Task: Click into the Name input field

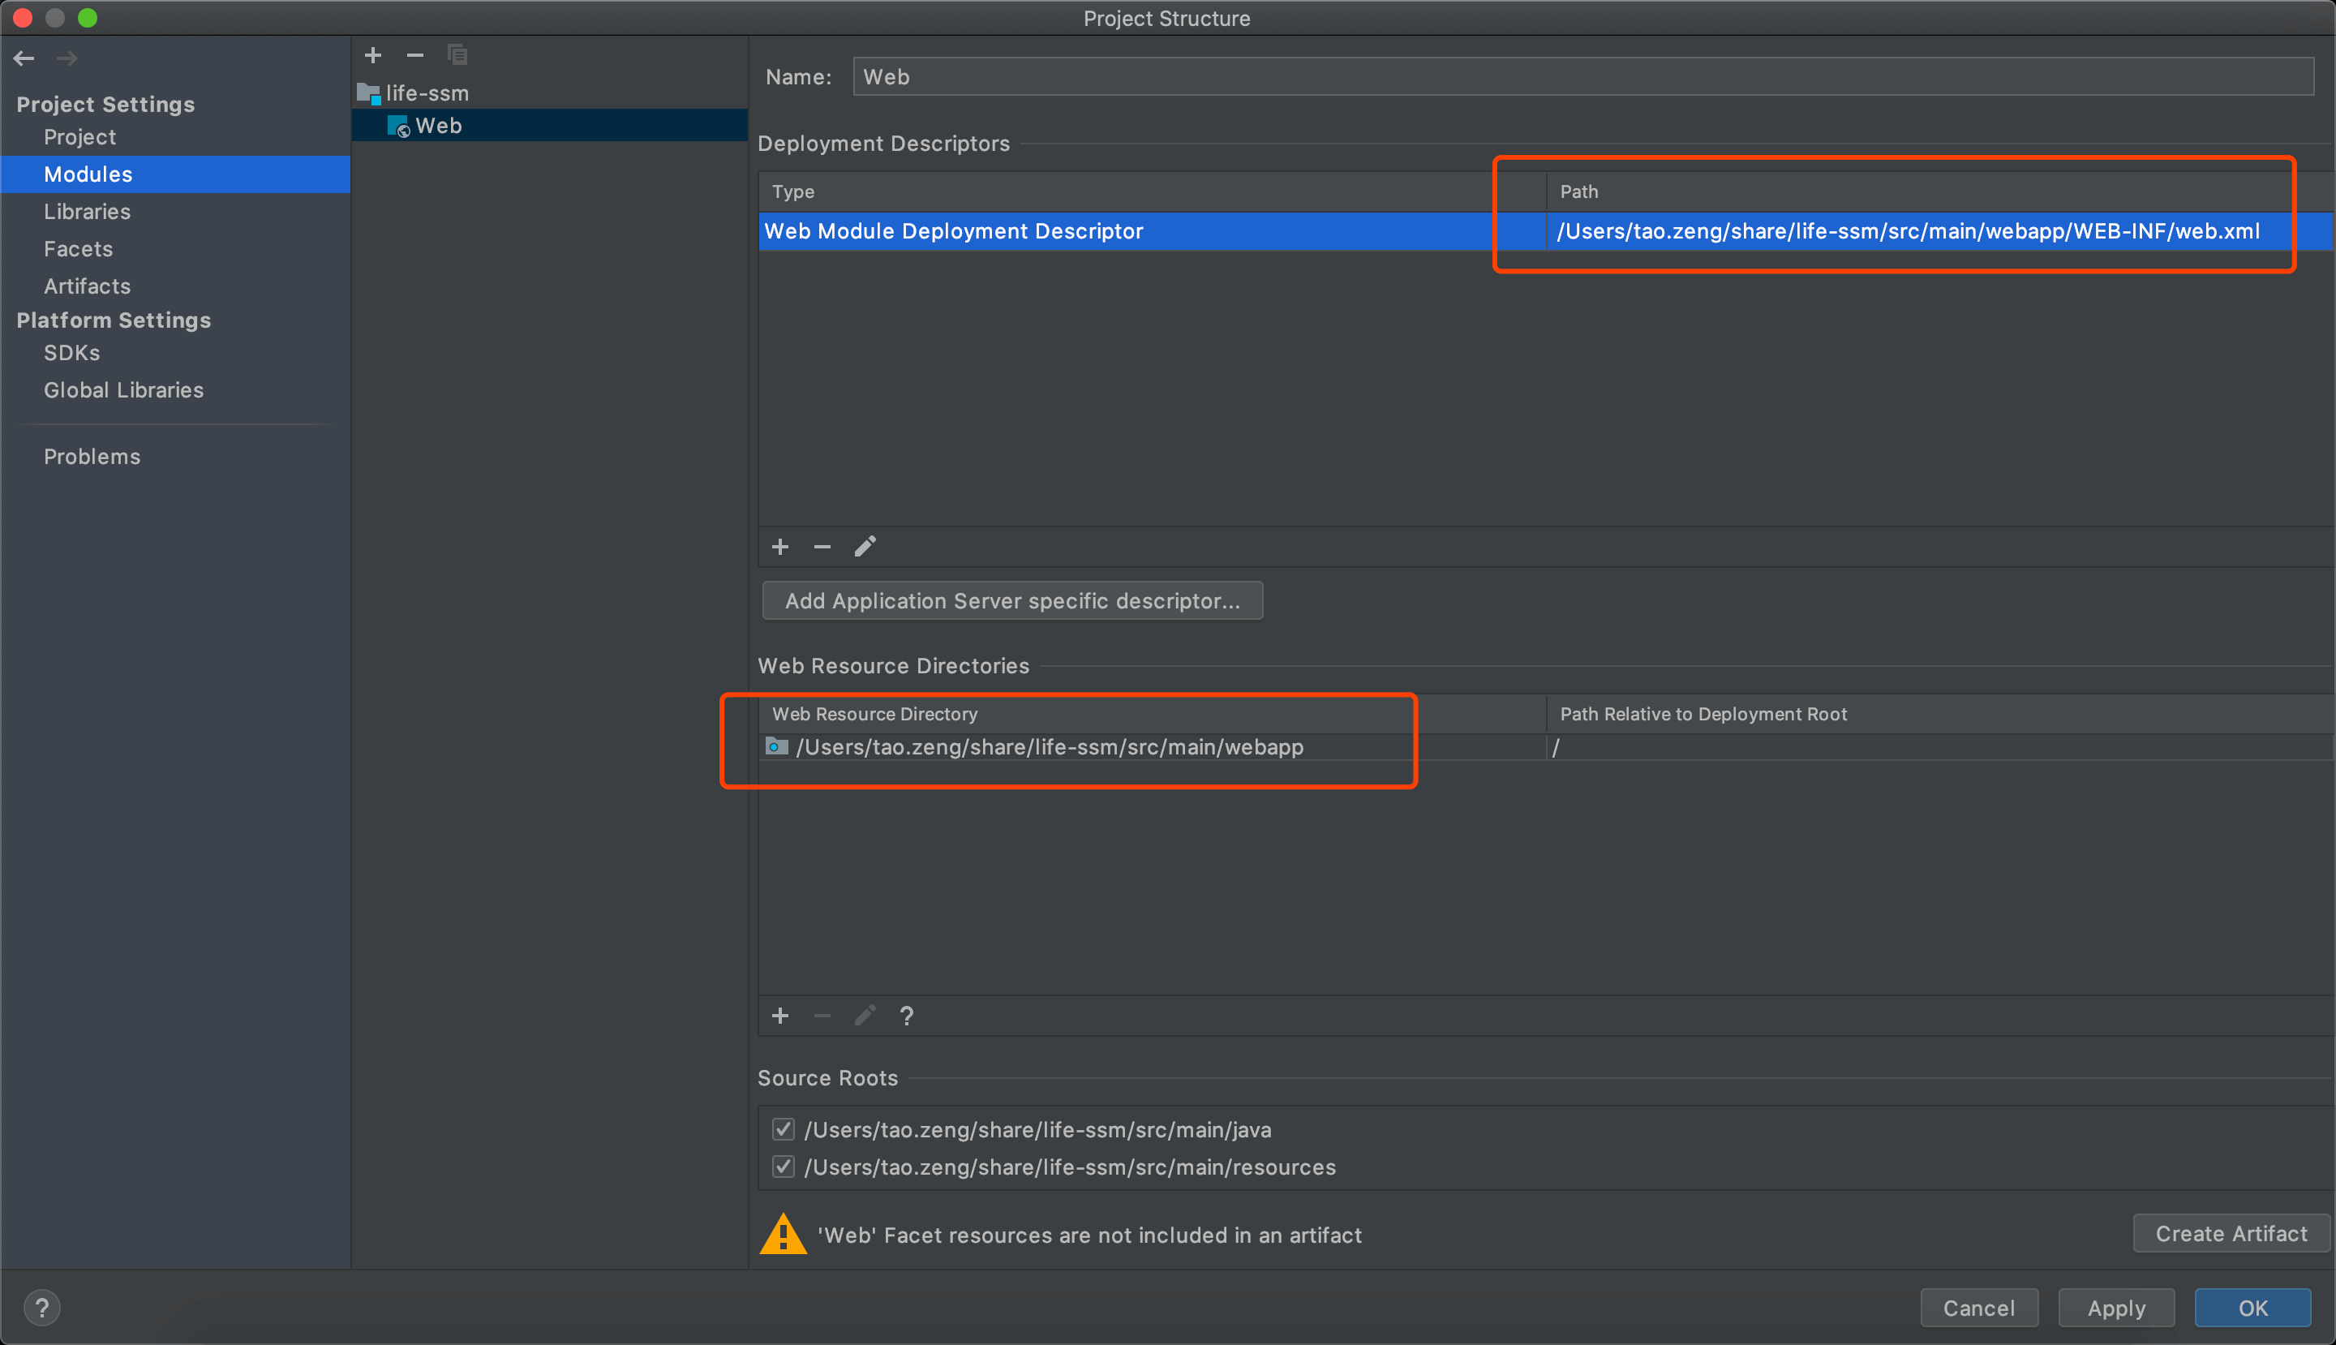Action: [1582, 77]
